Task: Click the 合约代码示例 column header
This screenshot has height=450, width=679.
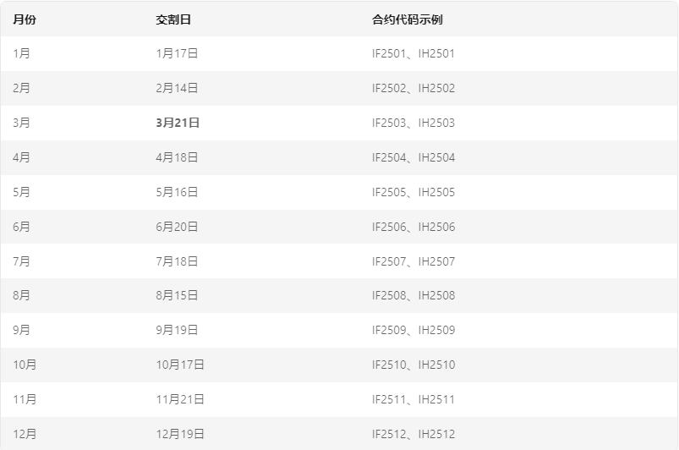Action: [x=407, y=19]
